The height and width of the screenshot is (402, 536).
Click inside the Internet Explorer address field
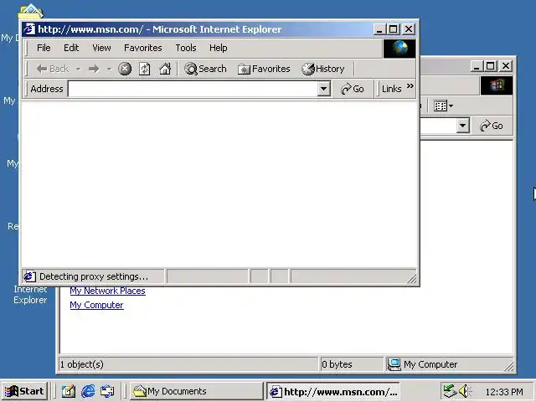tap(193, 89)
